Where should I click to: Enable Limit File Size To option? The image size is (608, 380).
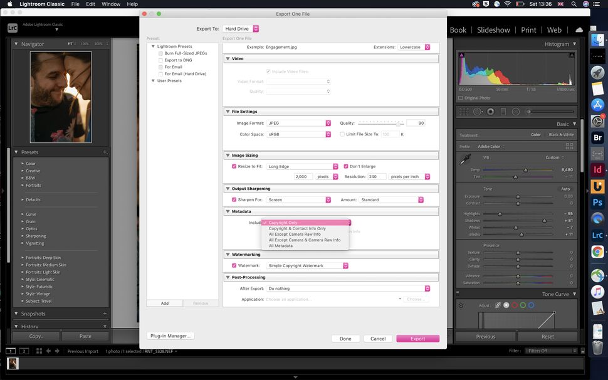click(343, 134)
